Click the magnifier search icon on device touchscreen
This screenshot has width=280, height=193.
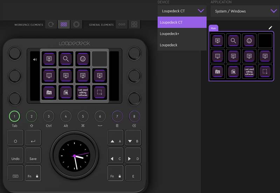tap(66, 59)
